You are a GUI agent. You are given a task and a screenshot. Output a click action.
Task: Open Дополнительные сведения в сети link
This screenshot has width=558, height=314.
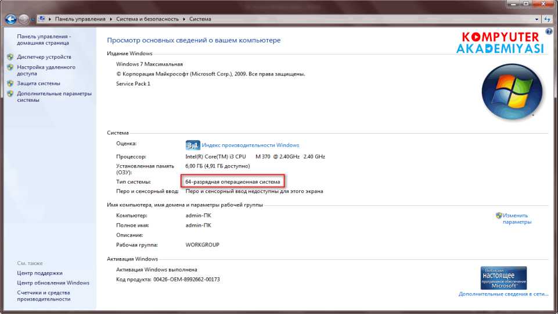(503, 294)
